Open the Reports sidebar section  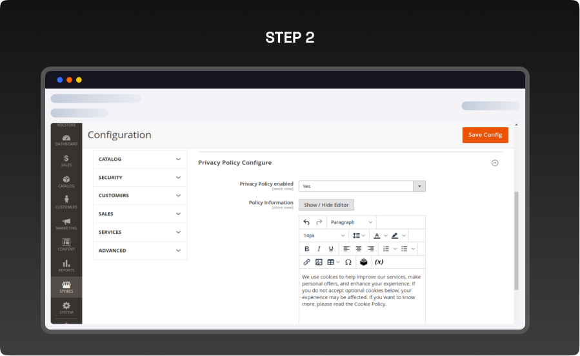[x=66, y=266]
